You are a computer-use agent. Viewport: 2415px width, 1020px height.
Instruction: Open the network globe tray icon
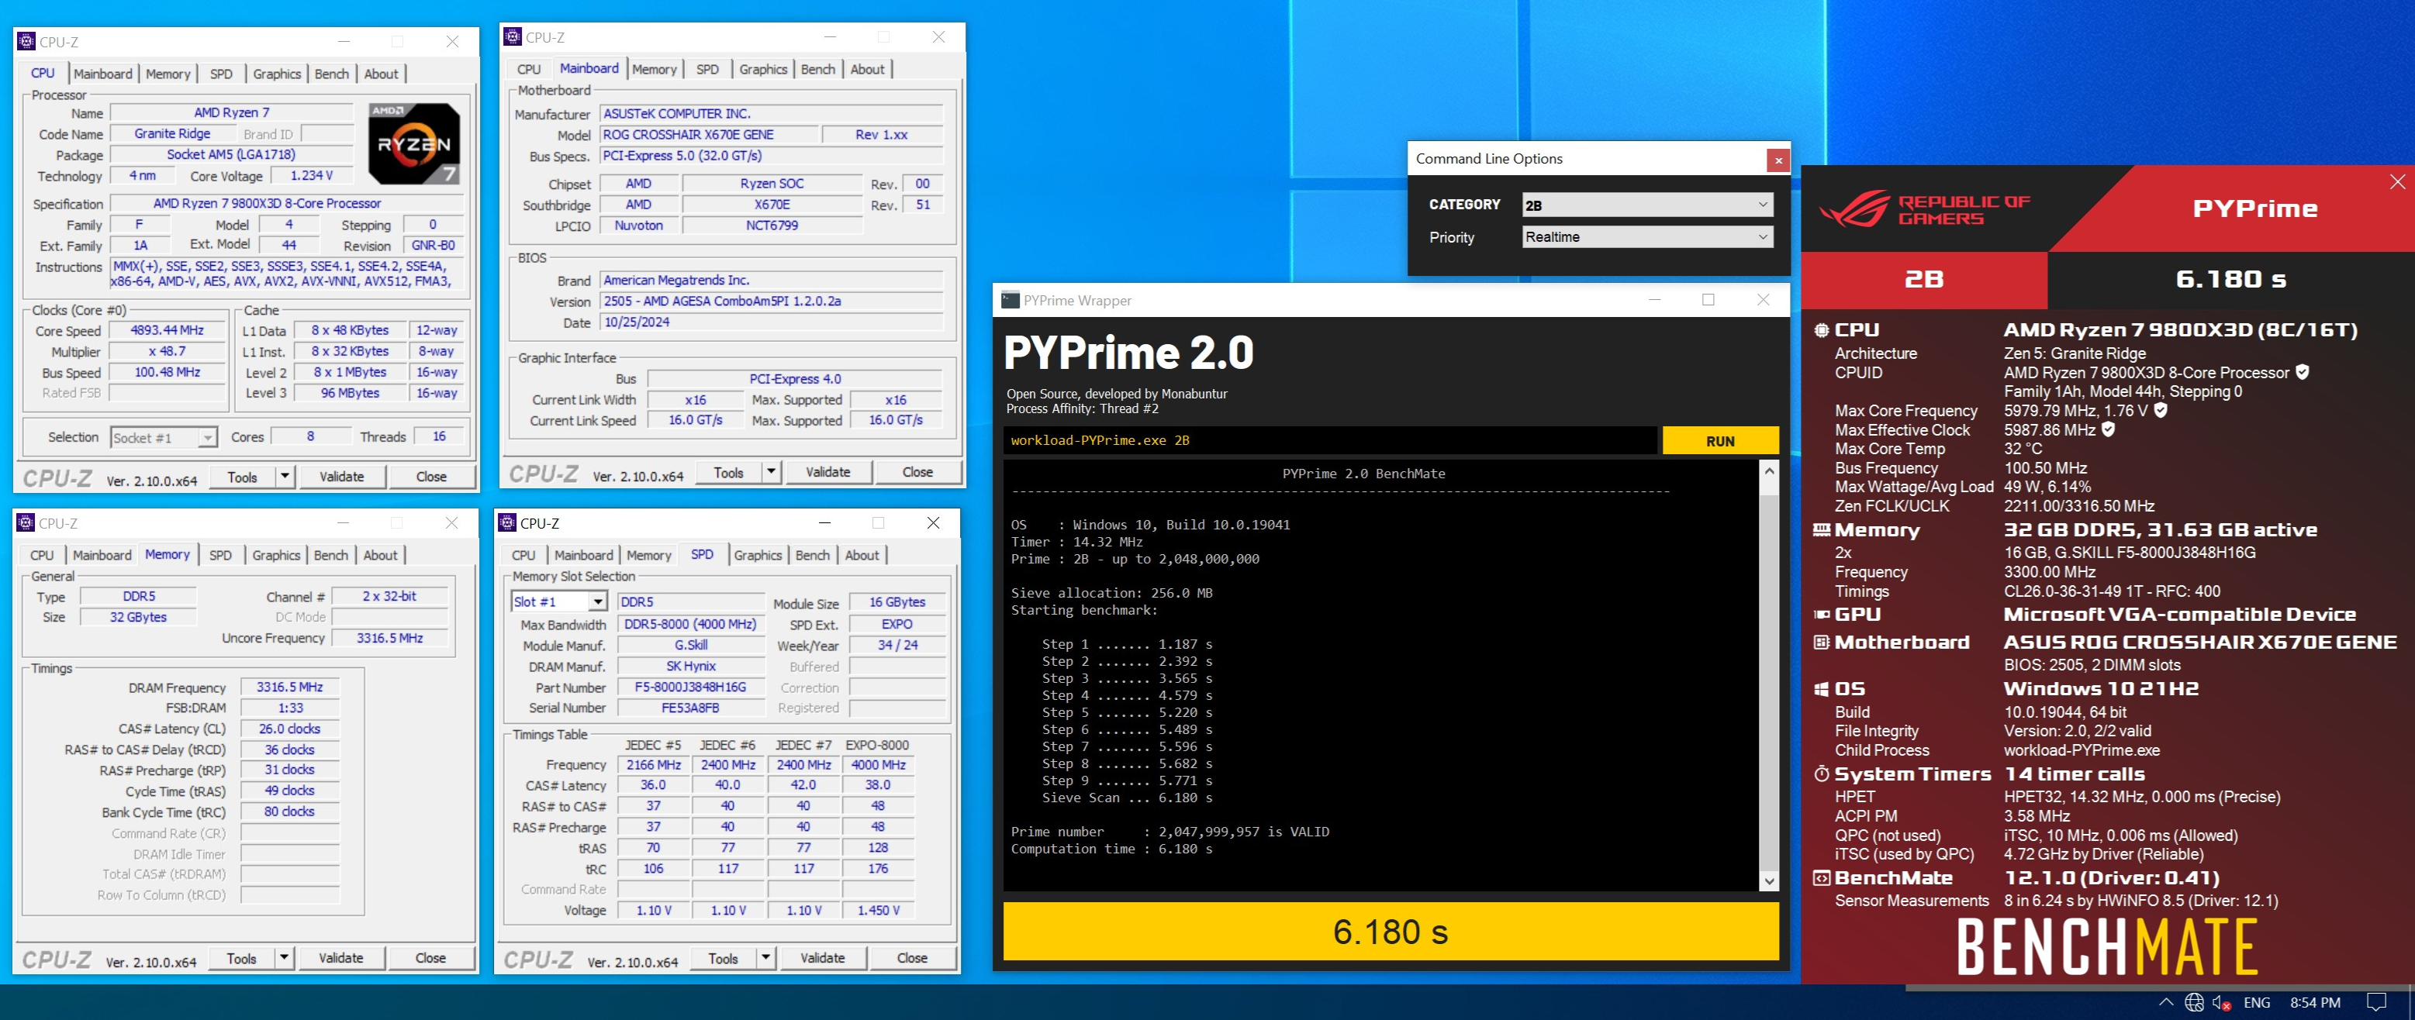tap(2194, 1002)
